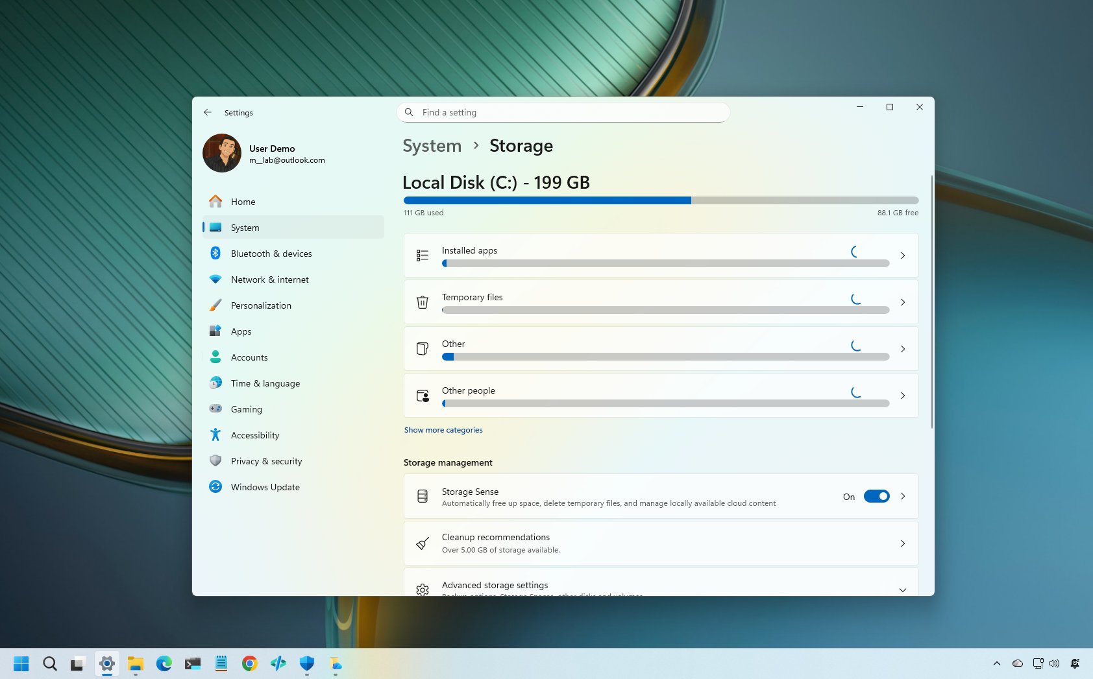Viewport: 1093px width, 679px height.
Task: Open the Installed apps category
Action: 660,255
